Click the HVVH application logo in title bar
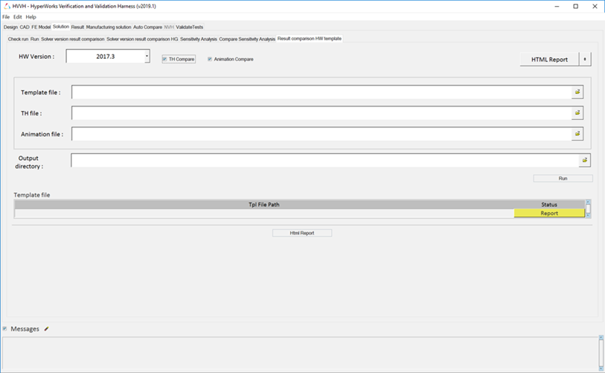Screen dimensions: 605x373 (7, 6)
